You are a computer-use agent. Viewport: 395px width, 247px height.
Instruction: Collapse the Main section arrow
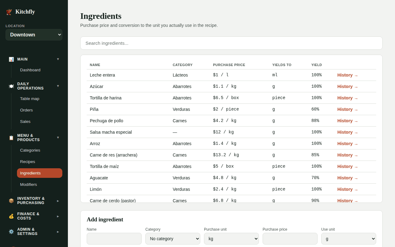[58, 59]
